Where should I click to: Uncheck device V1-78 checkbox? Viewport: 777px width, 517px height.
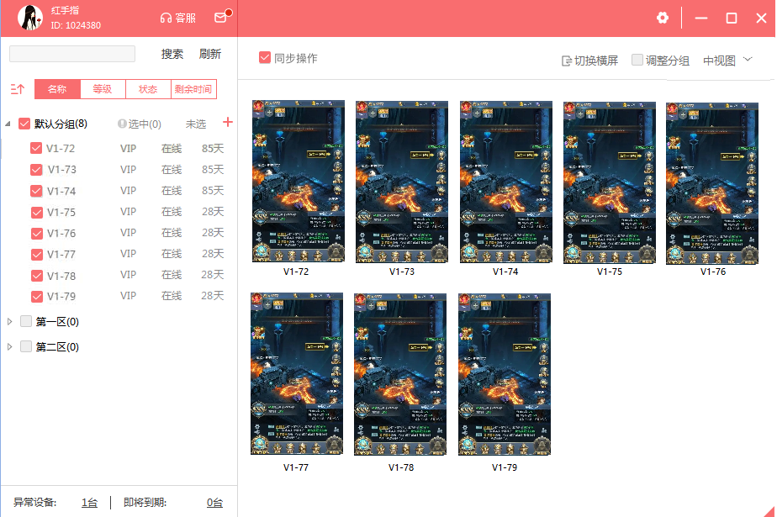(x=37, y=276)
